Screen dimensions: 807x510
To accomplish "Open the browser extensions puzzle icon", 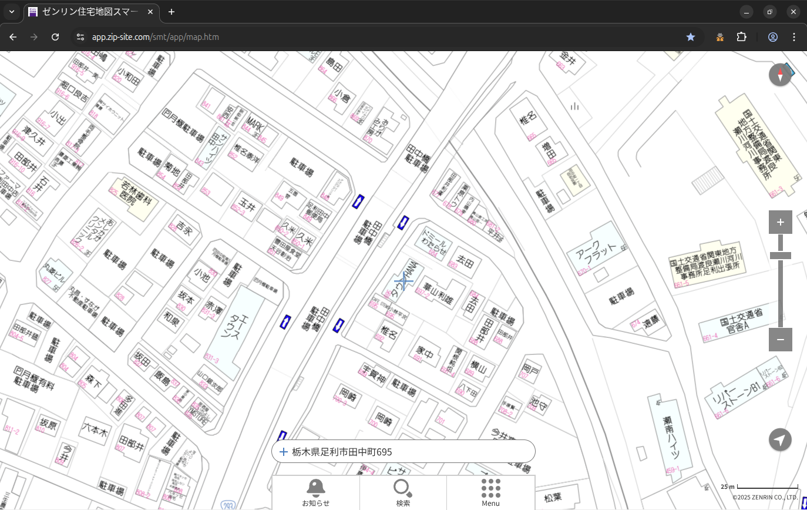I will 742,37.
